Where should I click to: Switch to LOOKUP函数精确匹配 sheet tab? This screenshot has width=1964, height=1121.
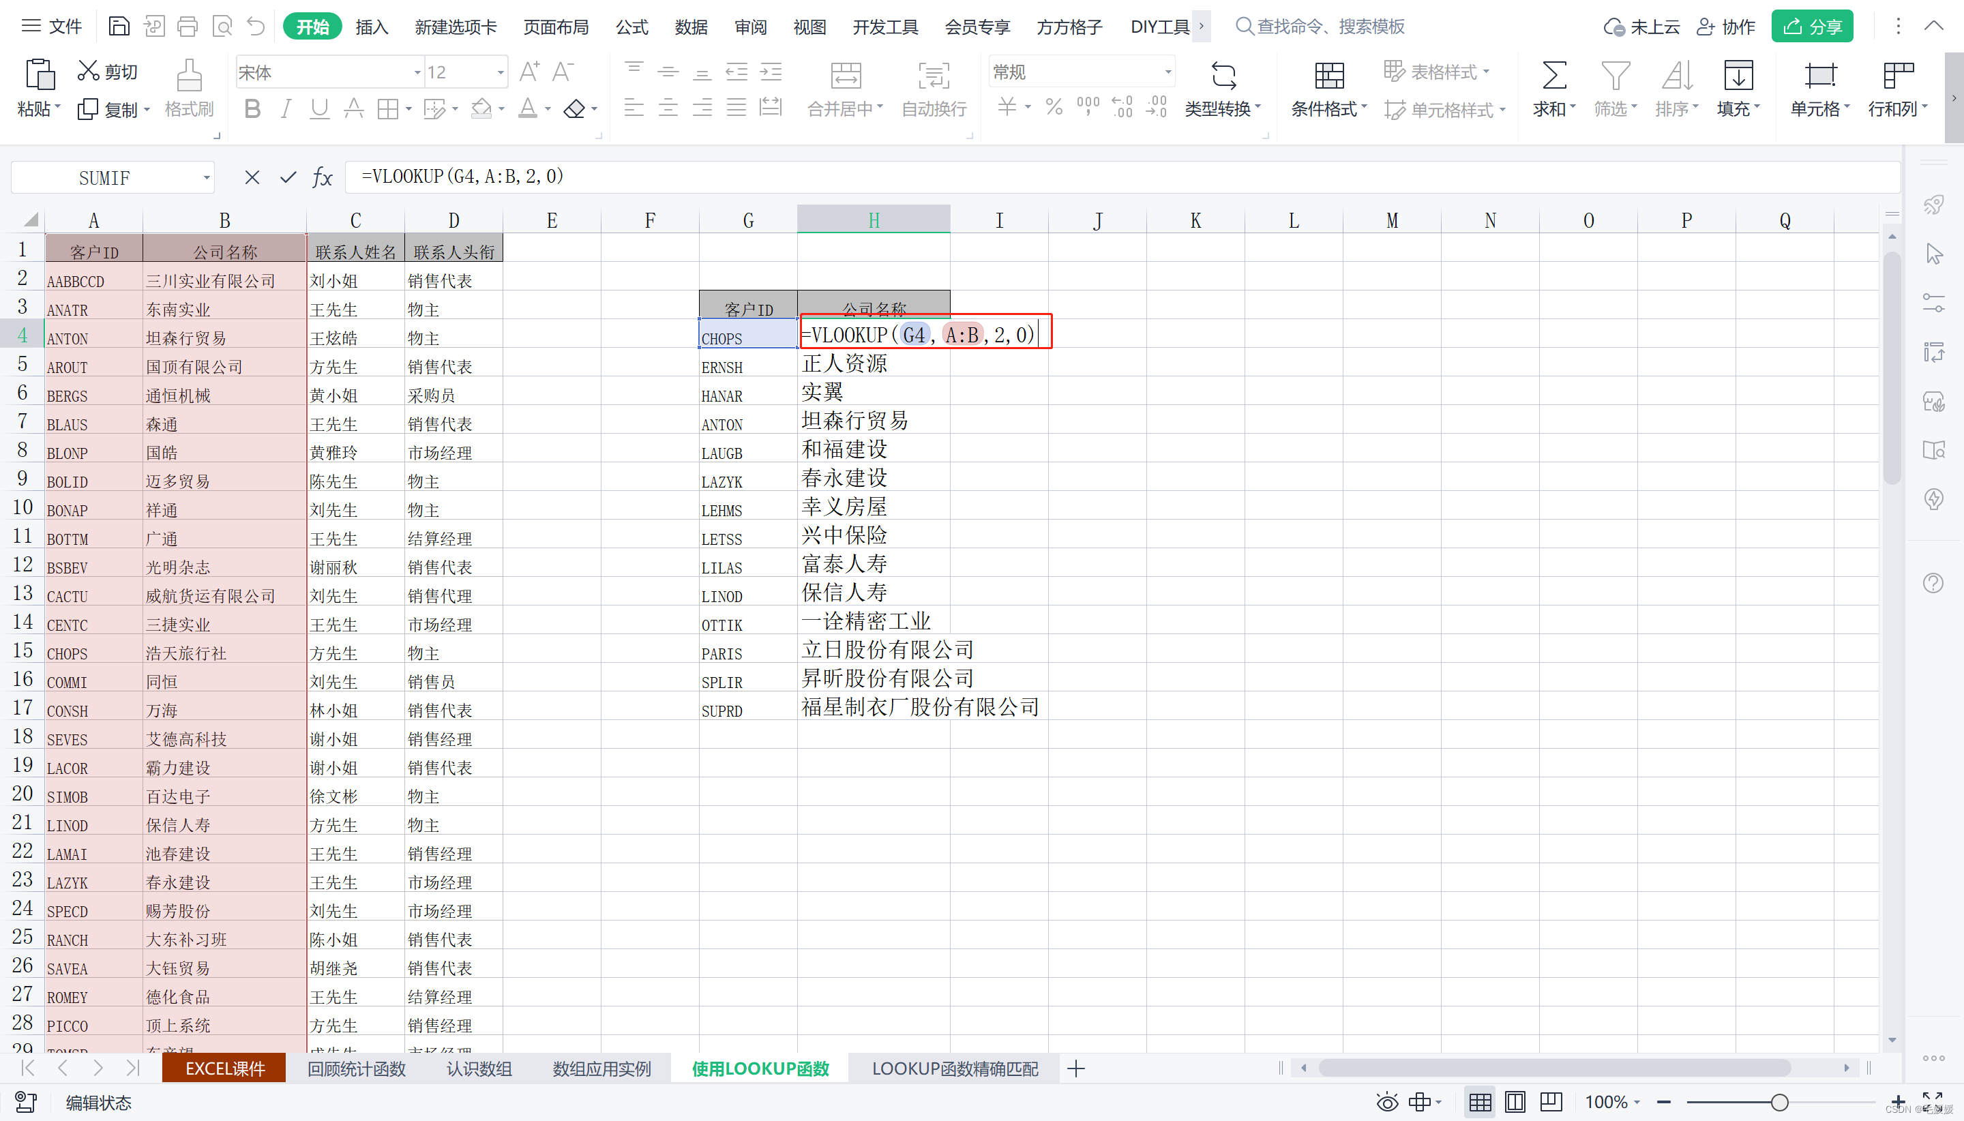954,1068
